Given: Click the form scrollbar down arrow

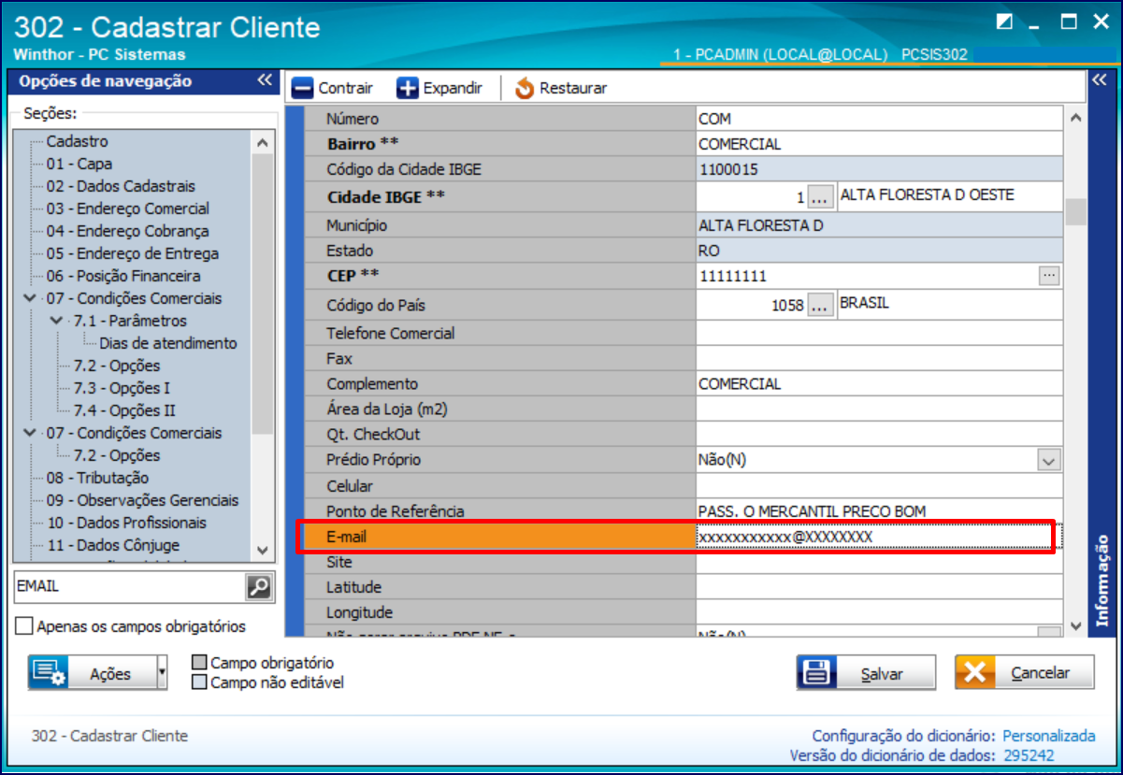Looking at the screenshot, I should 1075,624.
